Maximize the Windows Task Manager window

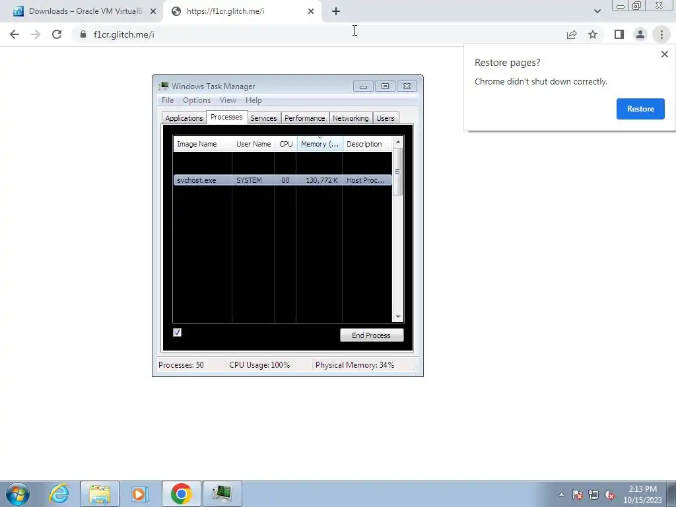coord(385,86)
